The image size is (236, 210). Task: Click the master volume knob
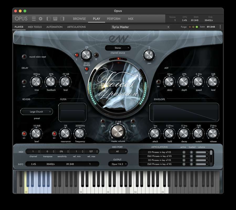(x=118, y=131)
